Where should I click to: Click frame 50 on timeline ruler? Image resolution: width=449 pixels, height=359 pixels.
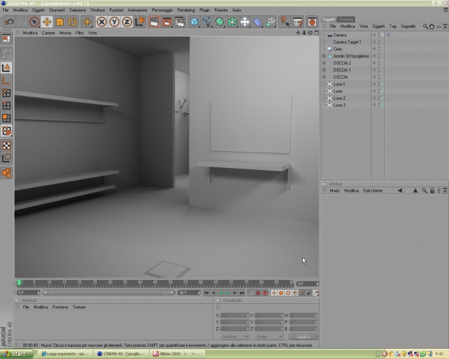(170, 283)
